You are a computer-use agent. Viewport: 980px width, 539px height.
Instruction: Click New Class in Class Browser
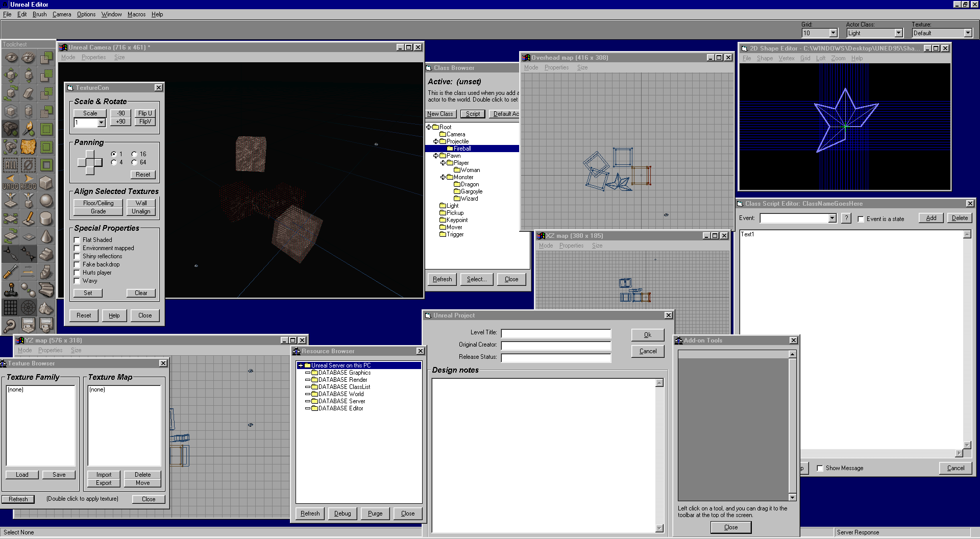point(440,114)
